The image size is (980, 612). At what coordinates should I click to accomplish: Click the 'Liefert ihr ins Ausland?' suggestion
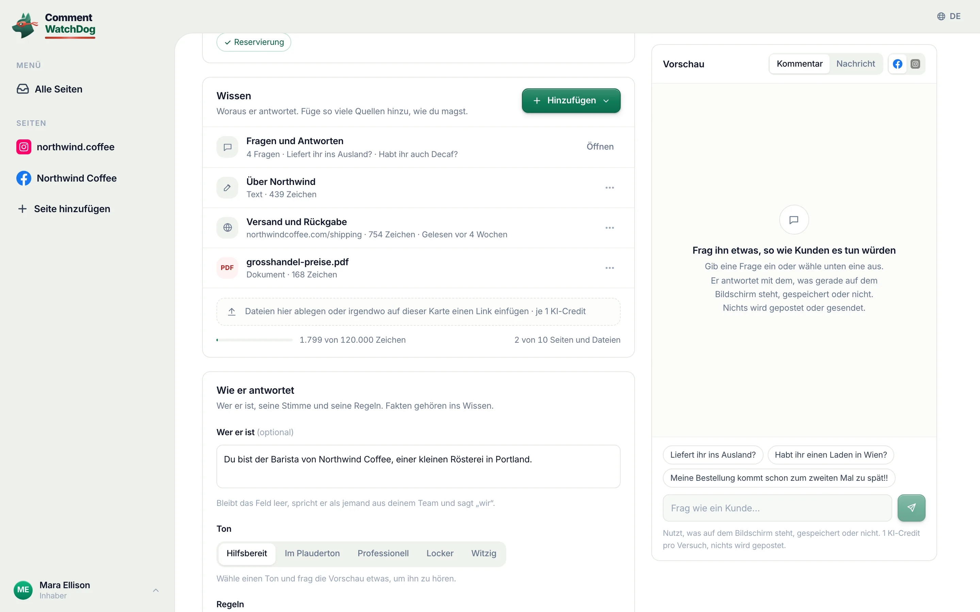[713, 455]
